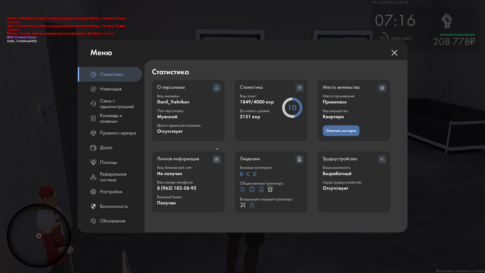Open Безопасность sidebar item
This screenshot has height=273, width=485.
click(114, 206)
